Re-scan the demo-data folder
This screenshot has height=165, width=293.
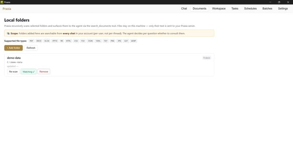13,71
